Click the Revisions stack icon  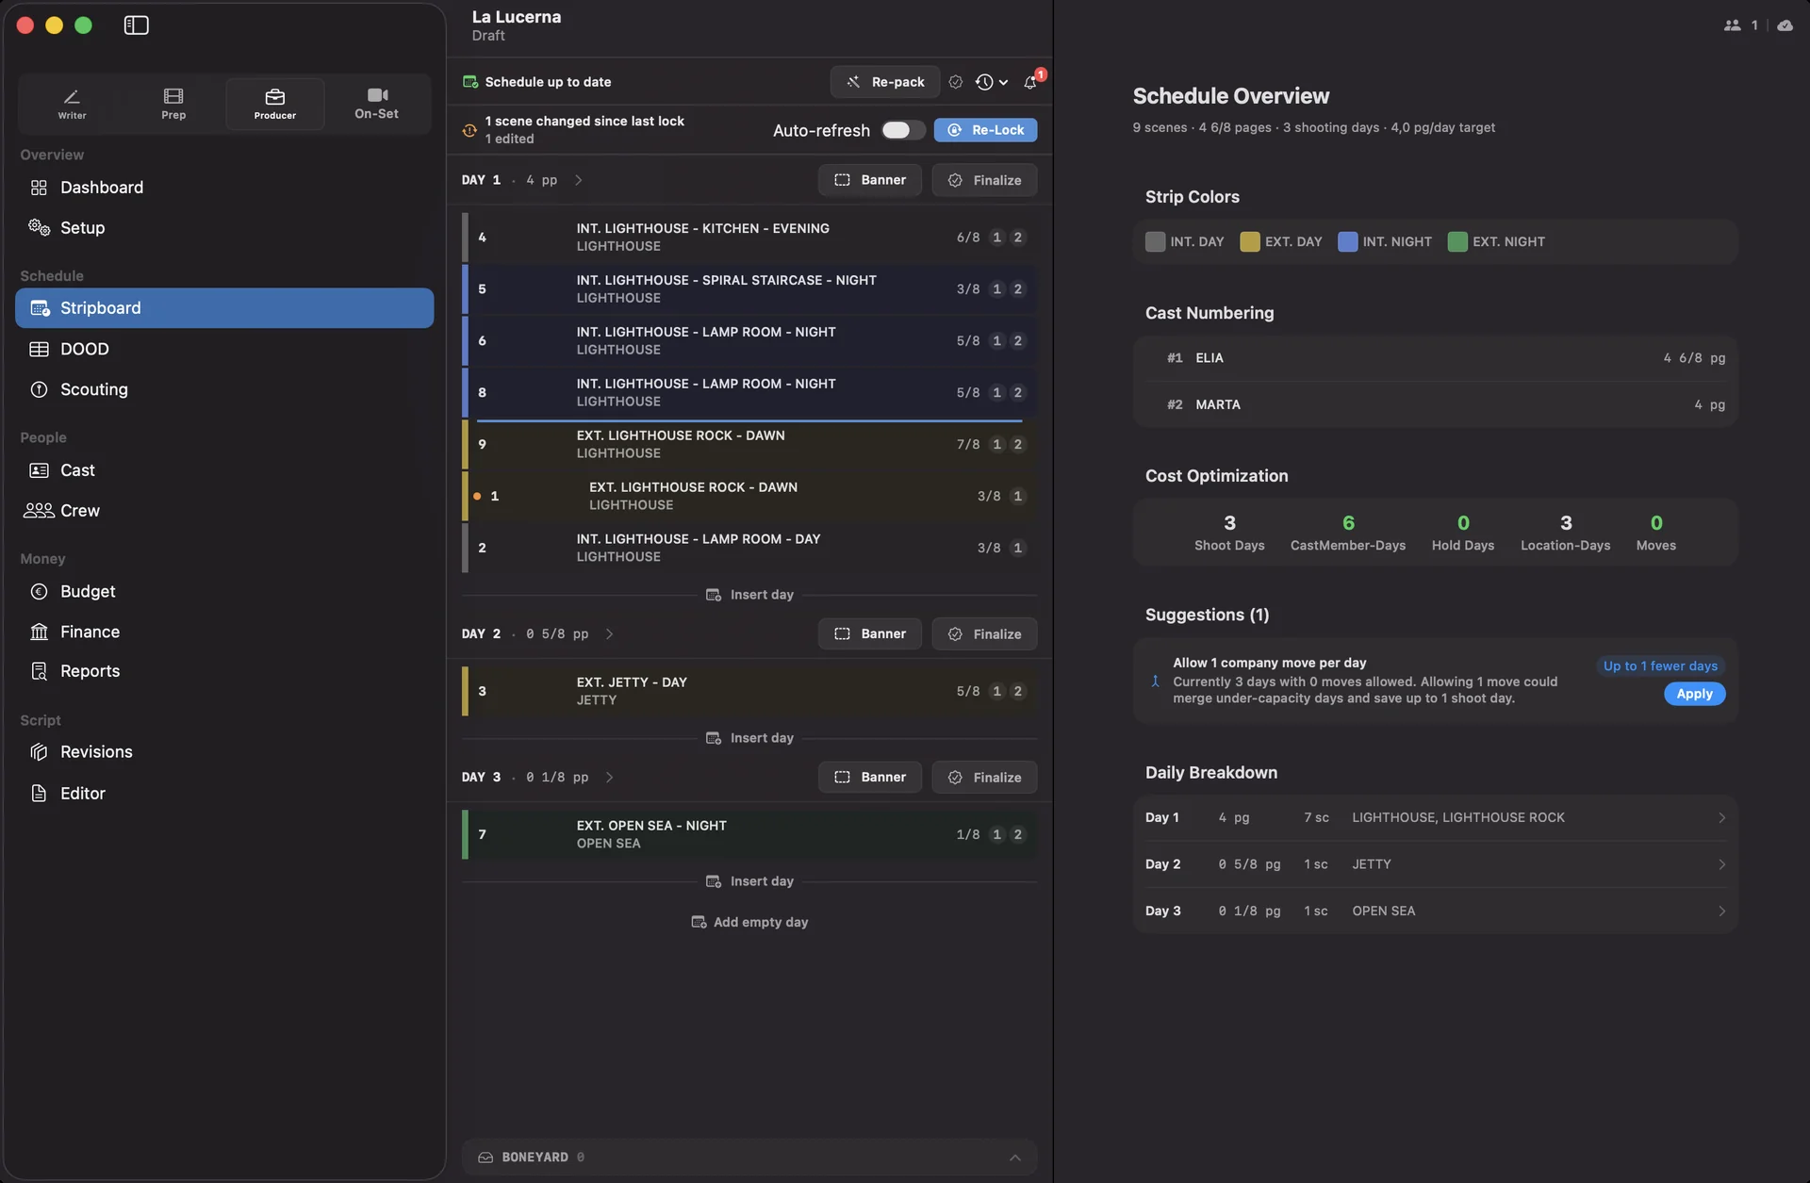[39, 752]
